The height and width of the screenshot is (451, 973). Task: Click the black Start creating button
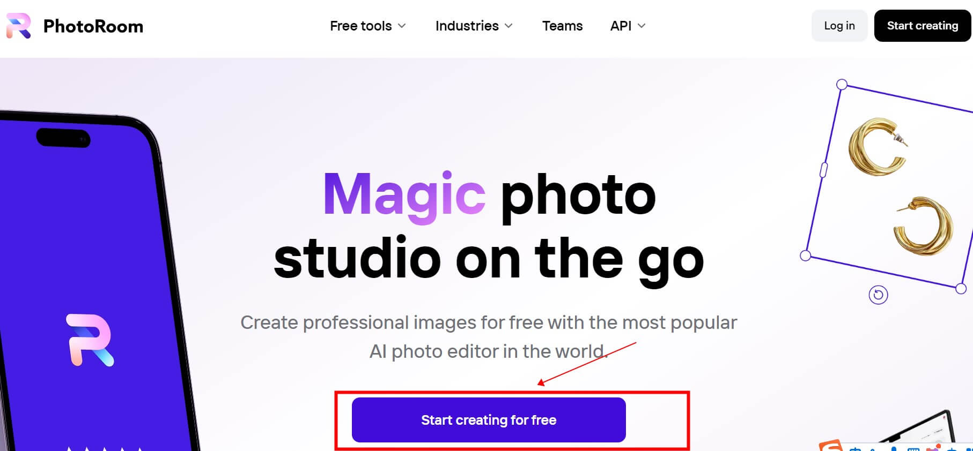pos(923,26)
